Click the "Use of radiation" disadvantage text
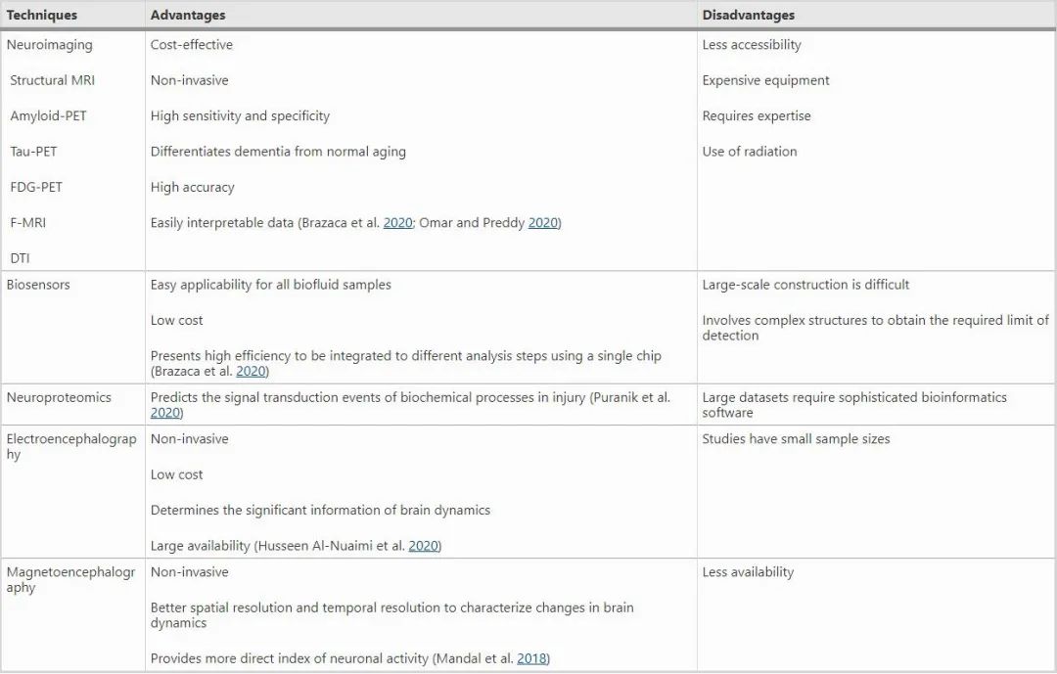This screenshot has height=674, width=1057. pos(750,152)
